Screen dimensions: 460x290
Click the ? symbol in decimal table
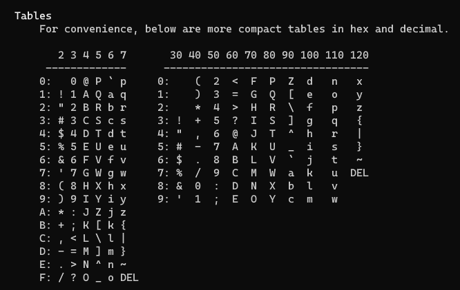click(235, 121)
